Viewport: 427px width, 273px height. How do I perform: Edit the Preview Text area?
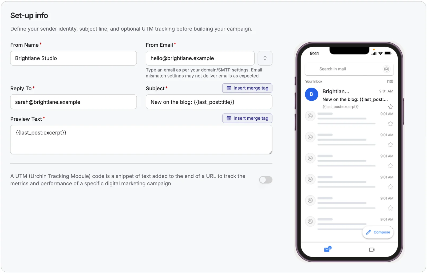pyautogui.click(x=141, y=140)
